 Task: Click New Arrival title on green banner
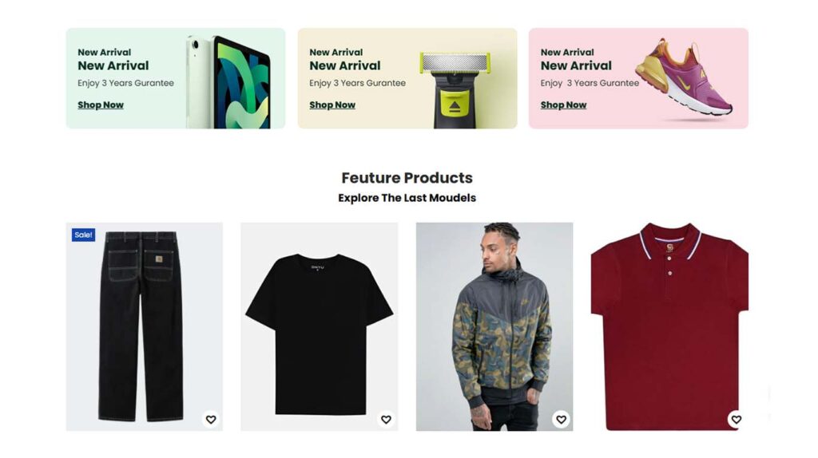pyautogui.click(x=113, y=65)
